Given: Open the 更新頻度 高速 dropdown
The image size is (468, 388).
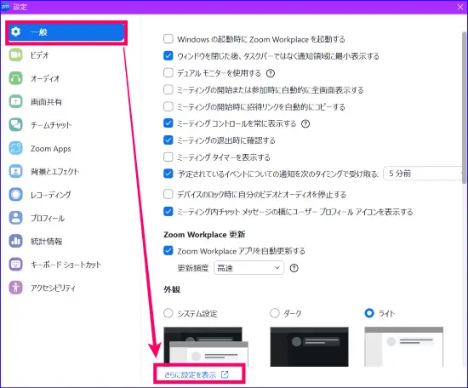Looking at the screenshot, I should (249, 268).
